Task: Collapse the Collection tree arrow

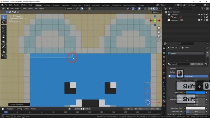Action: pyautogui.click(x=166, y=14)
